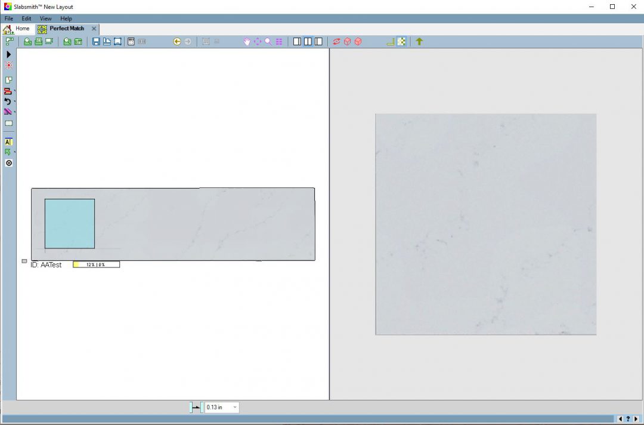Switch to the Home tab
644x425 pixels.
point(17,29)
